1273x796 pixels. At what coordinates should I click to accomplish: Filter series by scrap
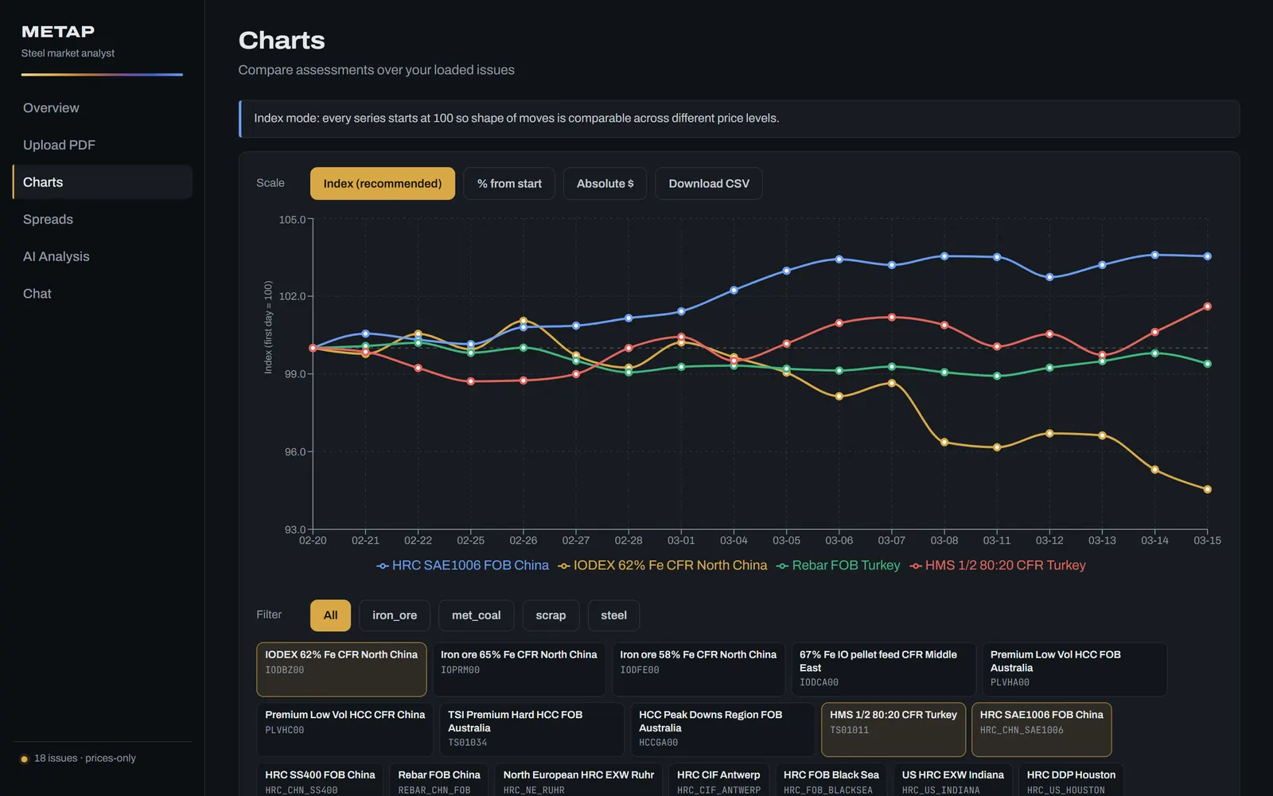tap(551, 615)
